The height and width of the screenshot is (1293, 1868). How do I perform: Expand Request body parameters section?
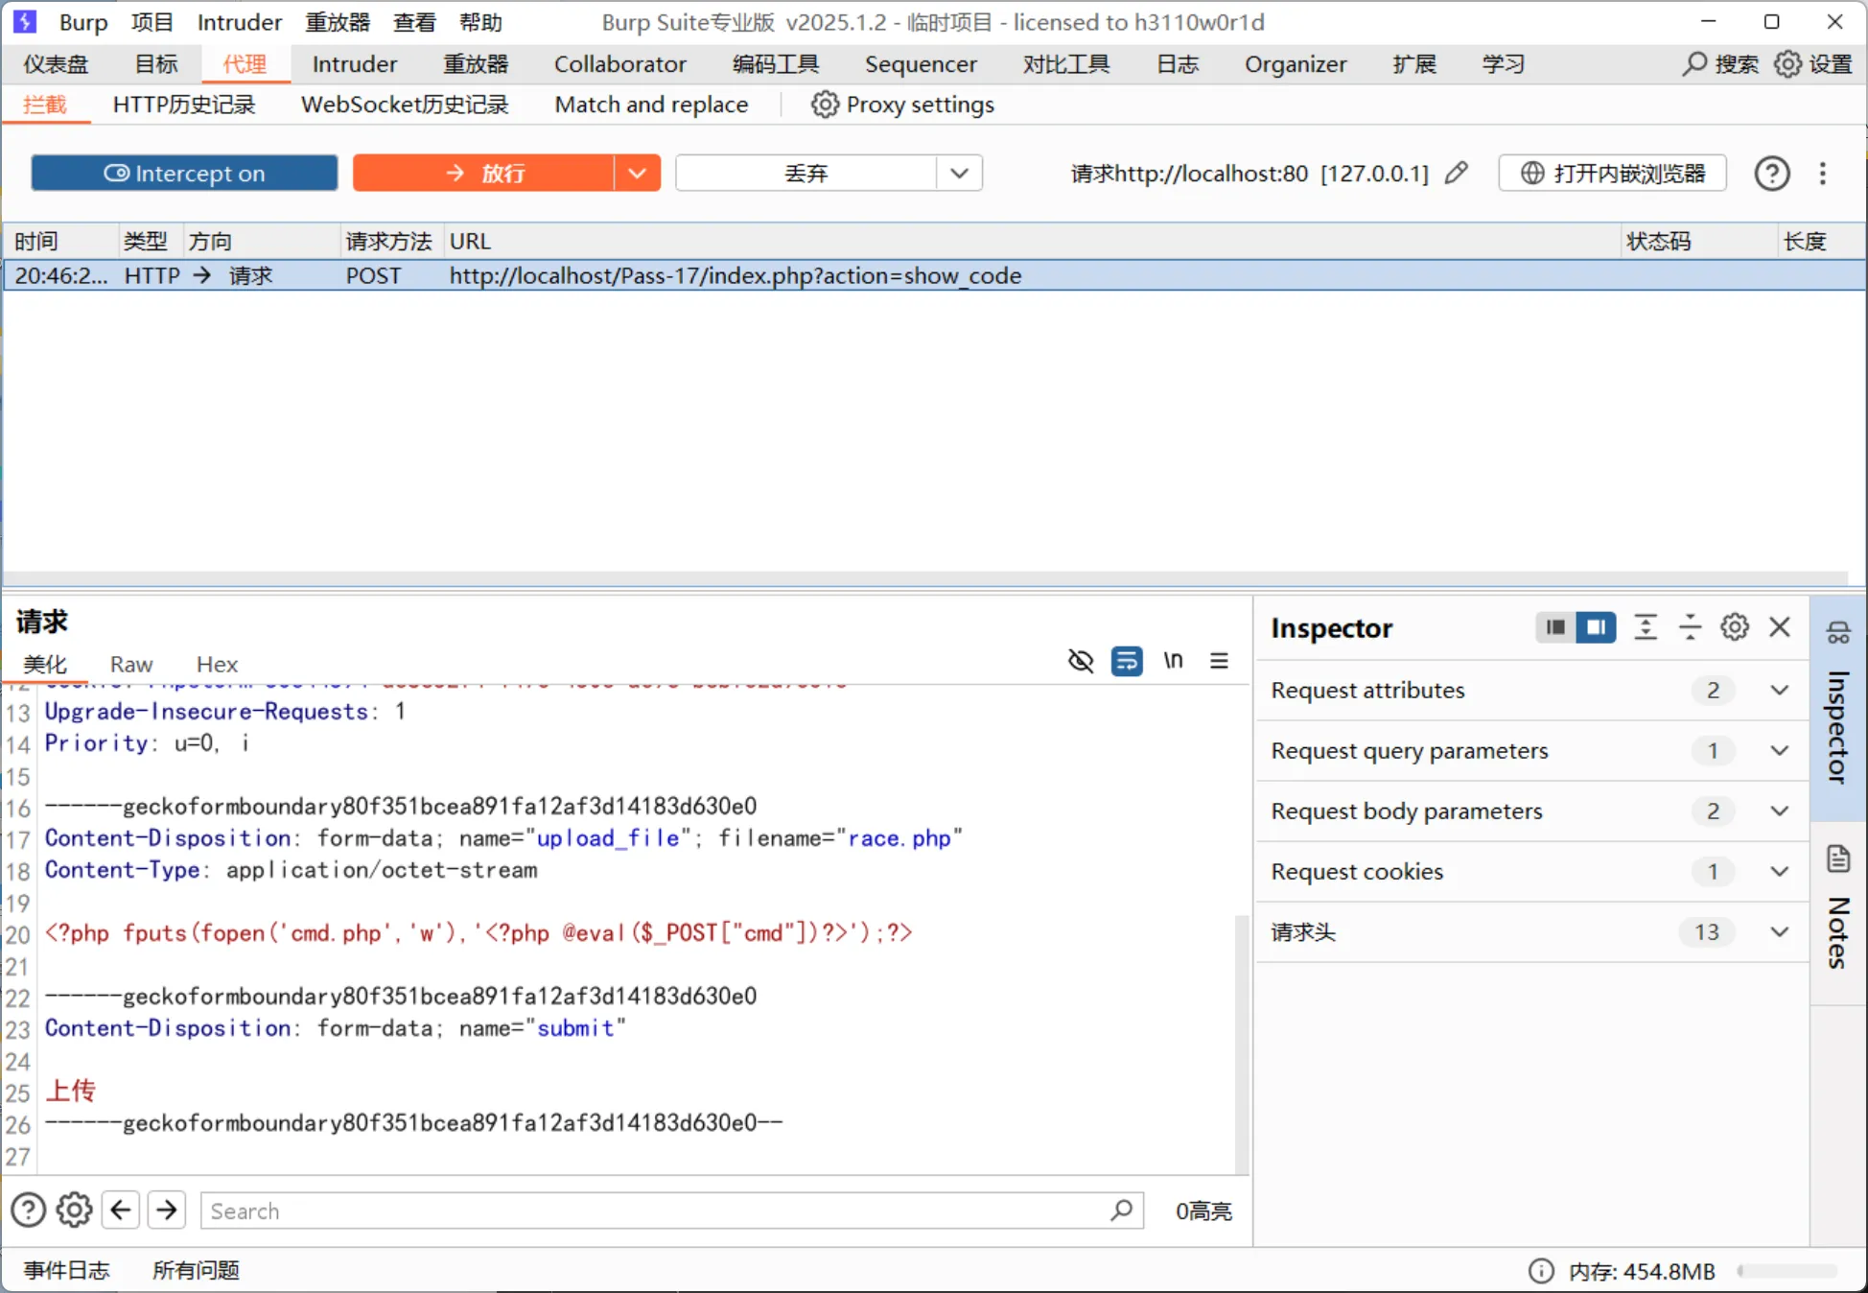coord(1779,811)
